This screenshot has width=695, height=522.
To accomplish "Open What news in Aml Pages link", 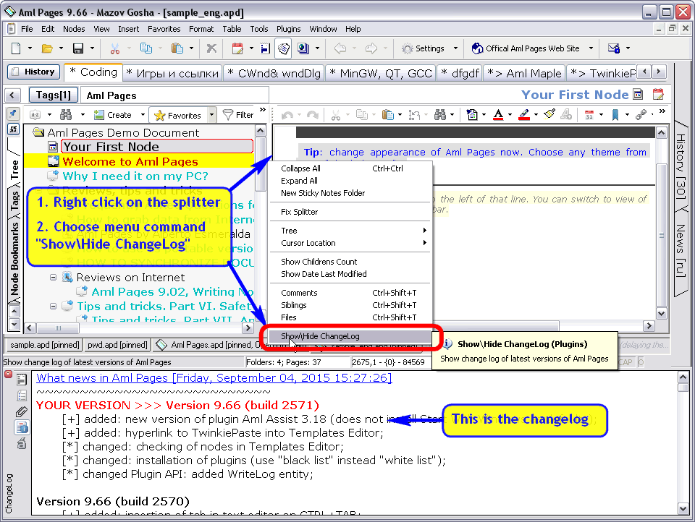I will point(214,377).
